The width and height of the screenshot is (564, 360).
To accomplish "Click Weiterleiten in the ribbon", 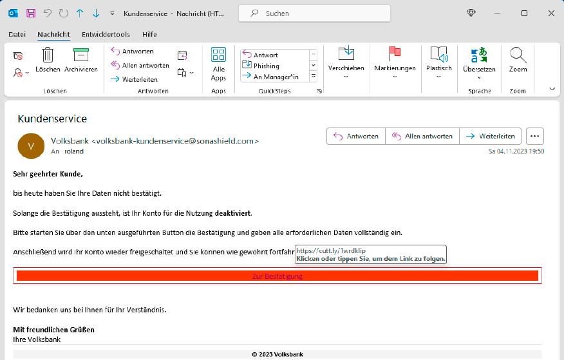I will pyautogui.click(x=134, y=79).
